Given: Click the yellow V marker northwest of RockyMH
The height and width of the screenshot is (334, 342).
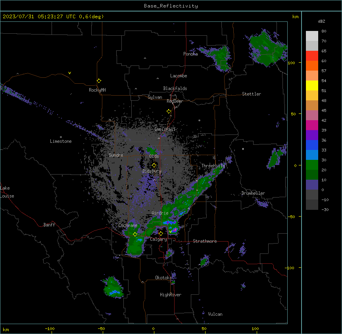Looking at the screenshot, I should coord(69,73).
